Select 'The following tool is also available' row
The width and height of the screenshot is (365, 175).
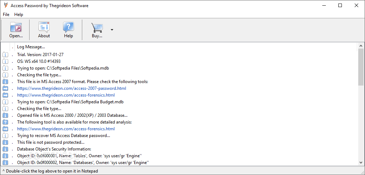179,122
